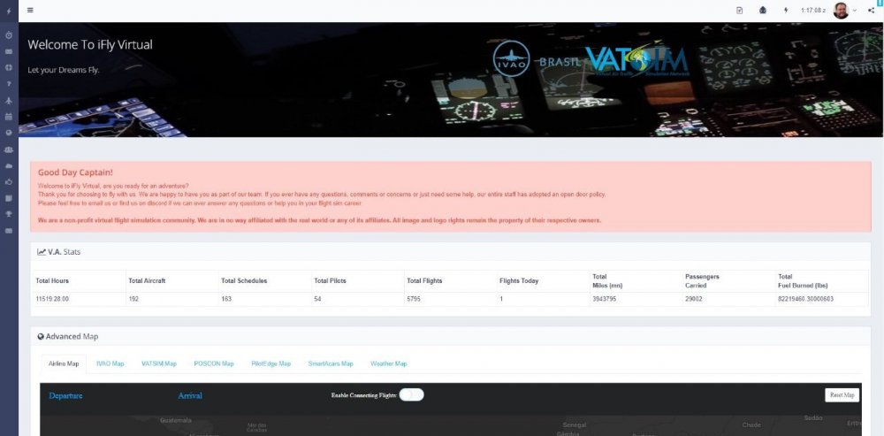
Task: Select the trophy icon in the sidebar
Action: (8, 214)
